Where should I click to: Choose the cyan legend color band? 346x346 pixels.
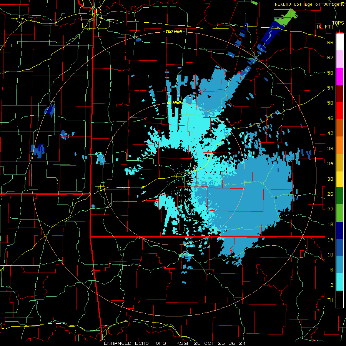[x=339, y=282]
